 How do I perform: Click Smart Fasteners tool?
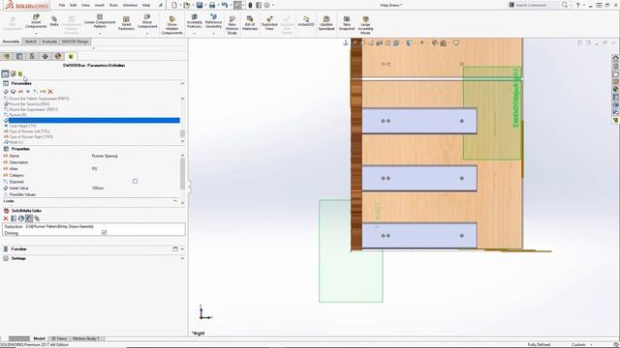tap(126, 23)
